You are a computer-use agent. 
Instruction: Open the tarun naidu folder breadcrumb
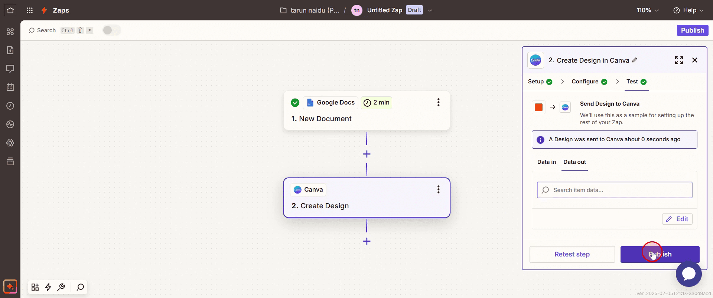click(309, 10)
